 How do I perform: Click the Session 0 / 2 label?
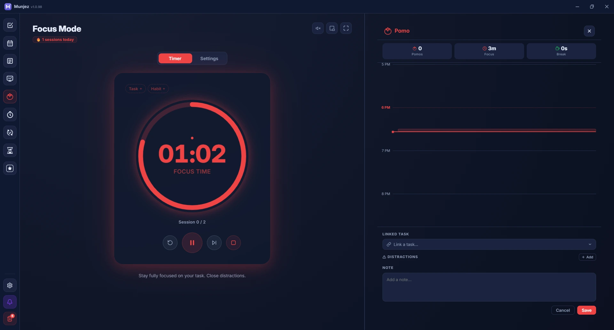pyautogui.click(x=192, y=222)
